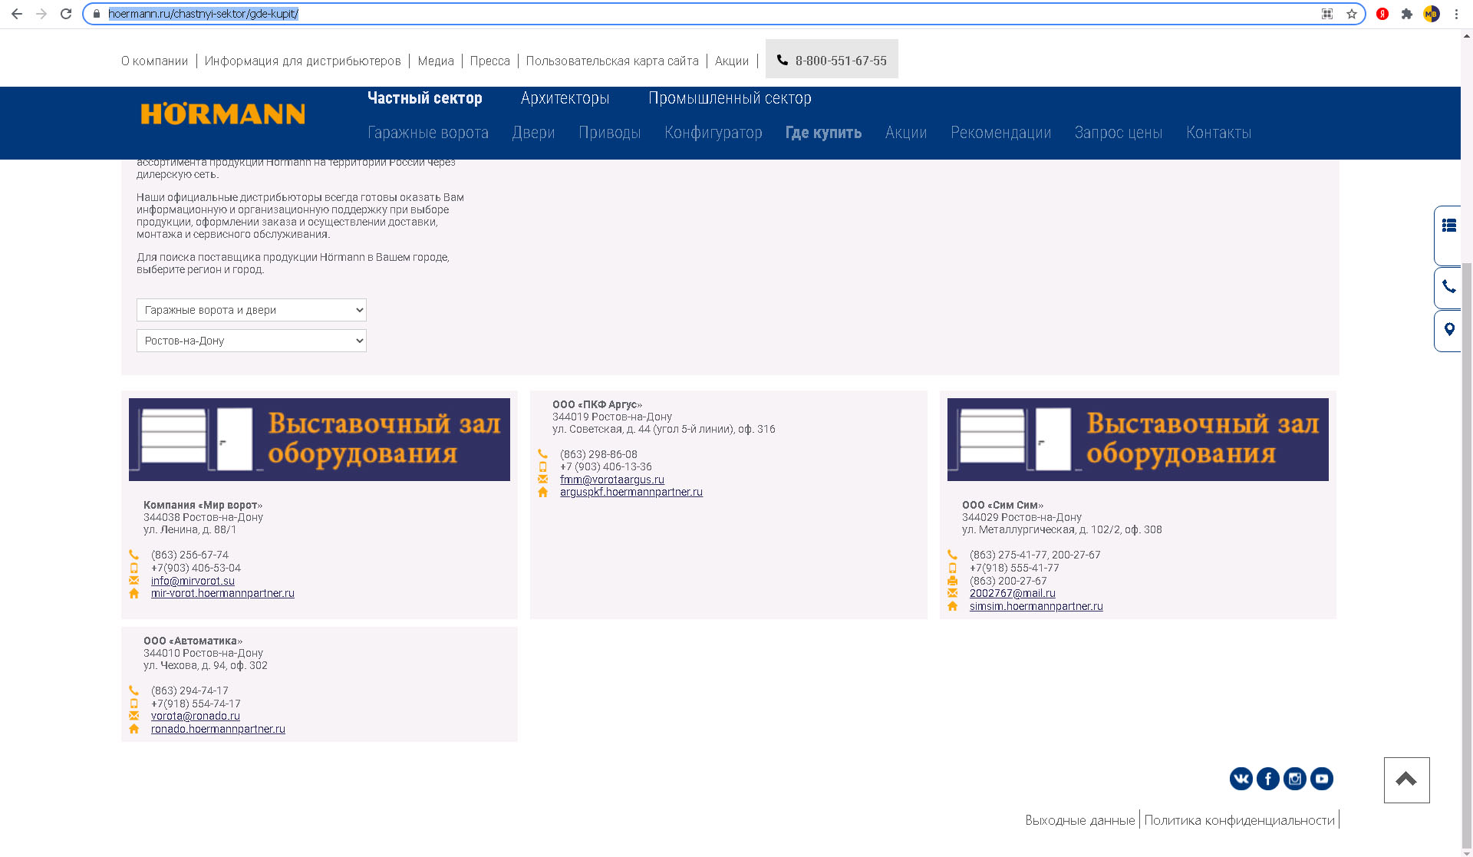
Task: Open the Гаражные ворота menu item
Action: 428,133
